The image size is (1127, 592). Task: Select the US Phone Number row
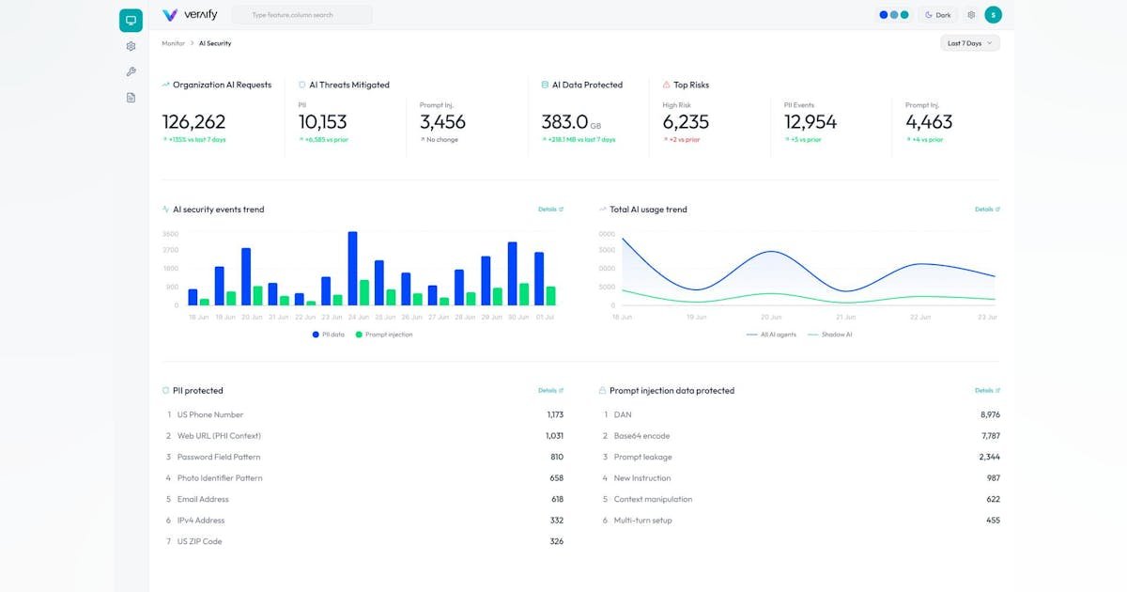[364, 414]
